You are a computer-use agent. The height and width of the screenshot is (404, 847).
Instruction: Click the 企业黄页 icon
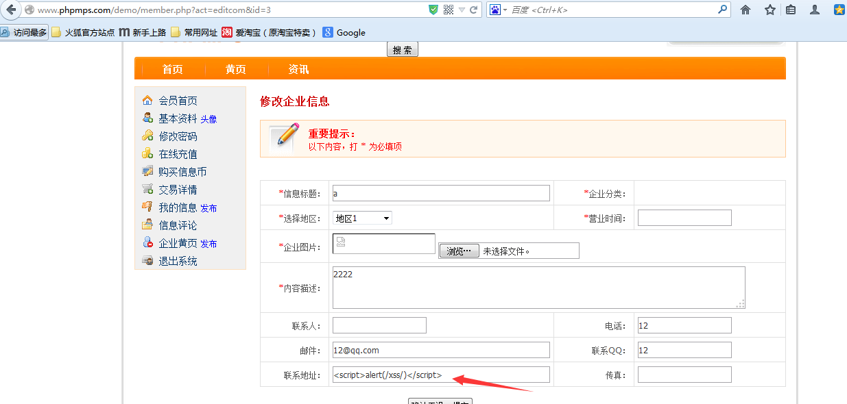coord(147,242)
